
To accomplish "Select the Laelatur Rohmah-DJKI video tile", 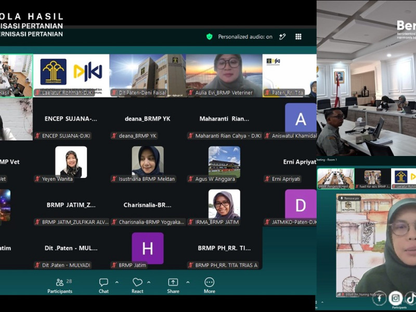I will (x=71, y=75).
